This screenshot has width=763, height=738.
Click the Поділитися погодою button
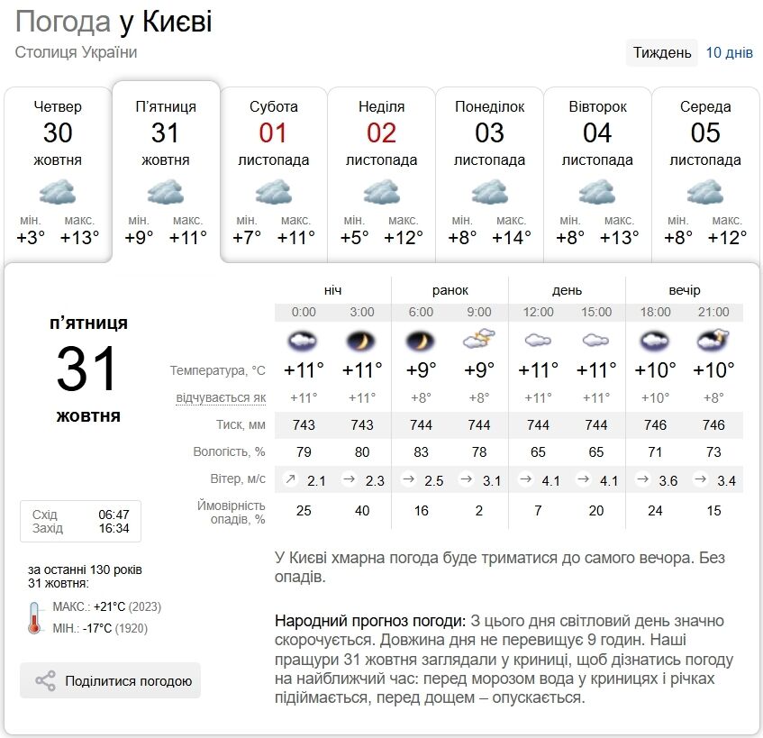pyautogui.click(x=108, y=682)
